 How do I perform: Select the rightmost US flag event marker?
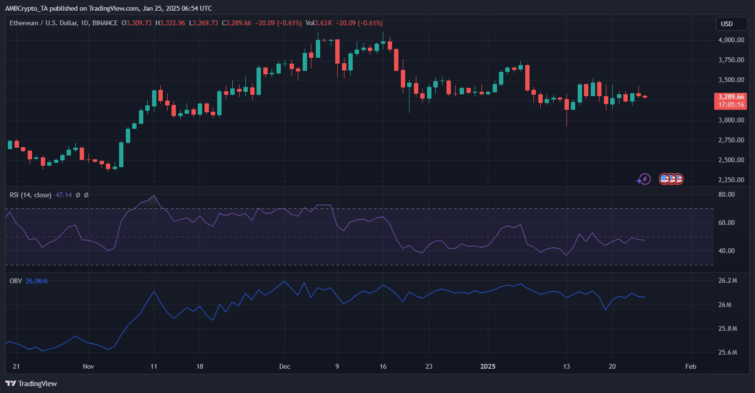click(678, 179)
